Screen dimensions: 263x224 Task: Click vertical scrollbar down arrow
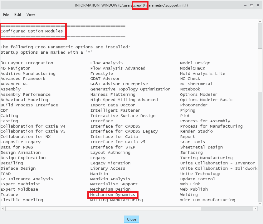[x=260, y=204]
